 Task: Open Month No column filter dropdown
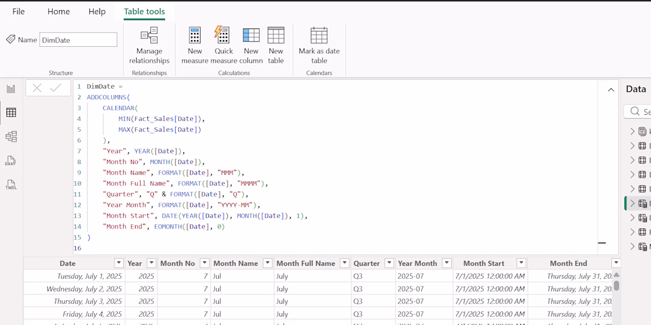204,263
